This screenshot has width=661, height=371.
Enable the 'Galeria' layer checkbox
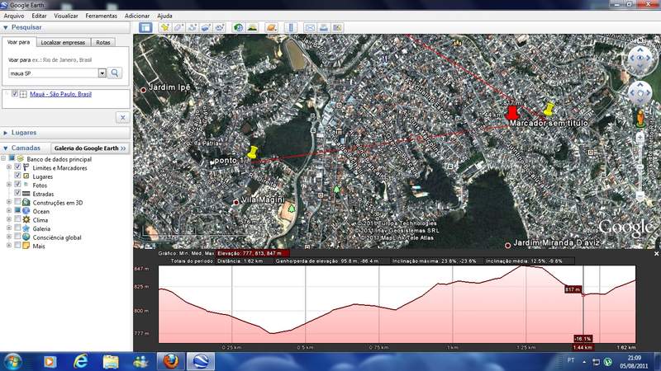[17, 228]
